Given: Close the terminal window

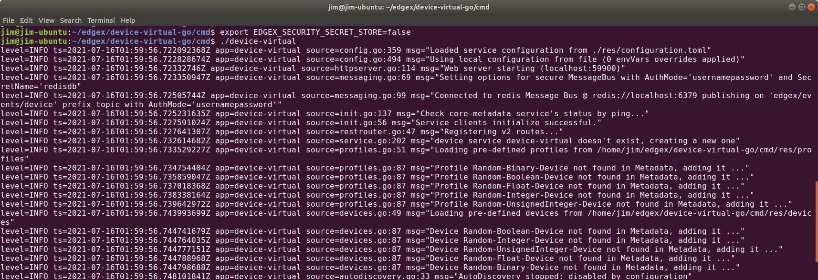Looking at the screenshot, I should click(x=811, y=7).
